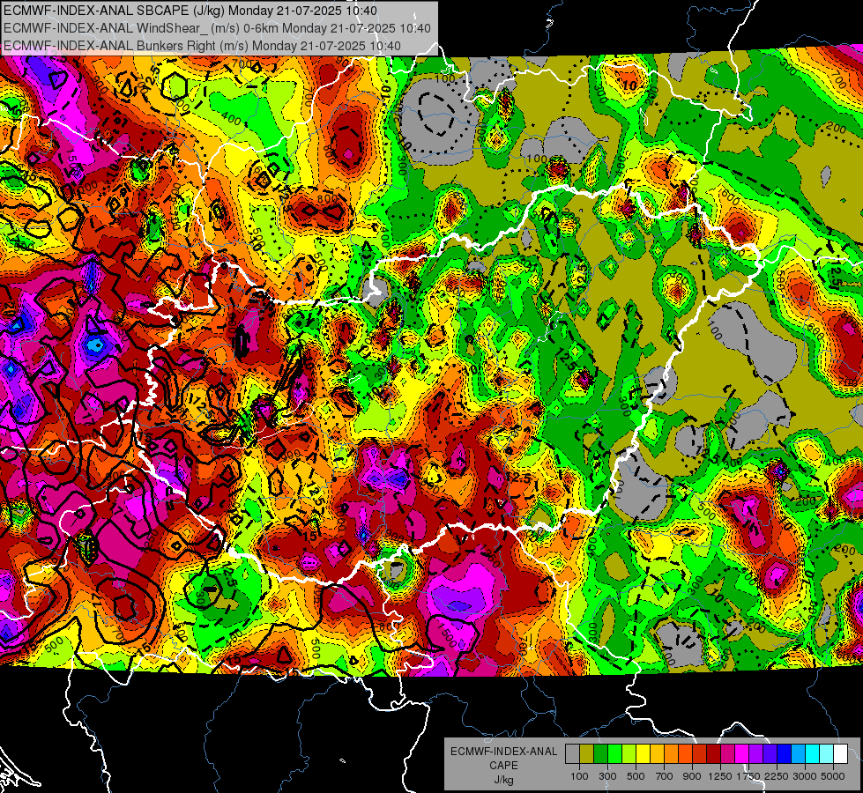Click the WindShear_ 0-6km header line
863x793 pixels.
click(x=217, y=28)
